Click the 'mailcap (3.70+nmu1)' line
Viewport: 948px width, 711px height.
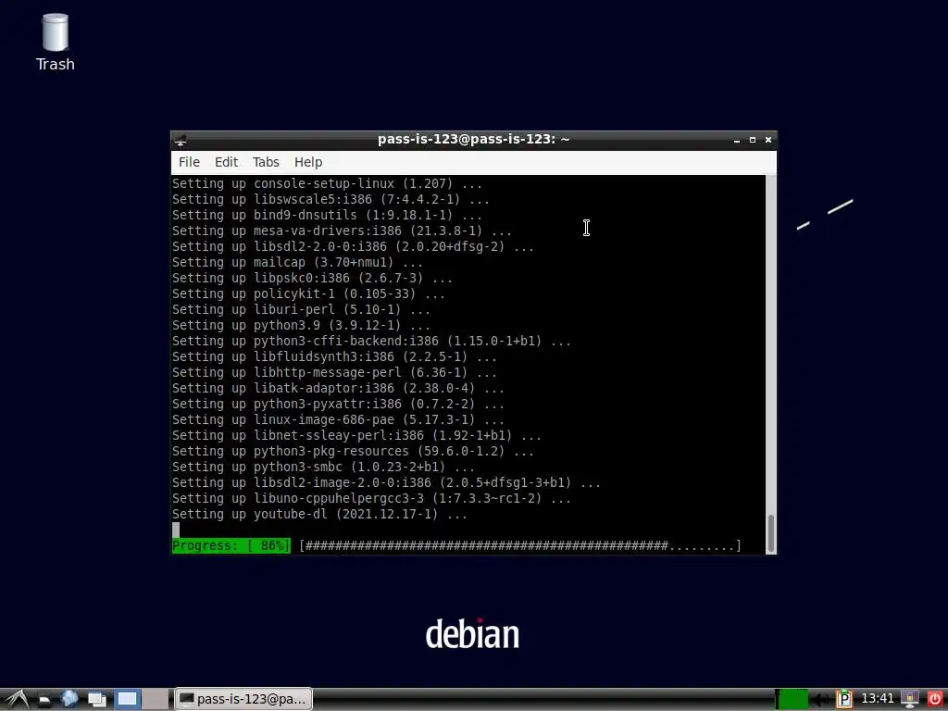coord(297,262)
